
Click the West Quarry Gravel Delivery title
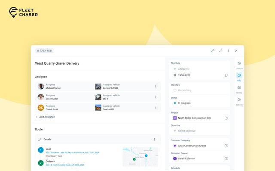tap(57, 63)
